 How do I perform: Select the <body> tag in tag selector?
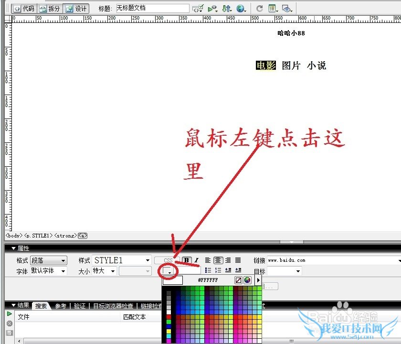[x=14, y=236]
